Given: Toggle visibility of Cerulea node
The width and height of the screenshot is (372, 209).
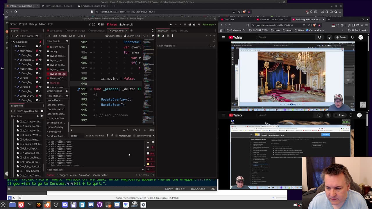Looking at the screenshot, I should pyautogui.click(x=40, y=78).
